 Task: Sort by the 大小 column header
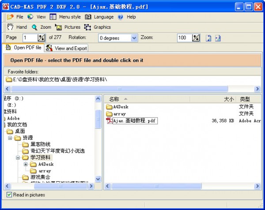213,99
